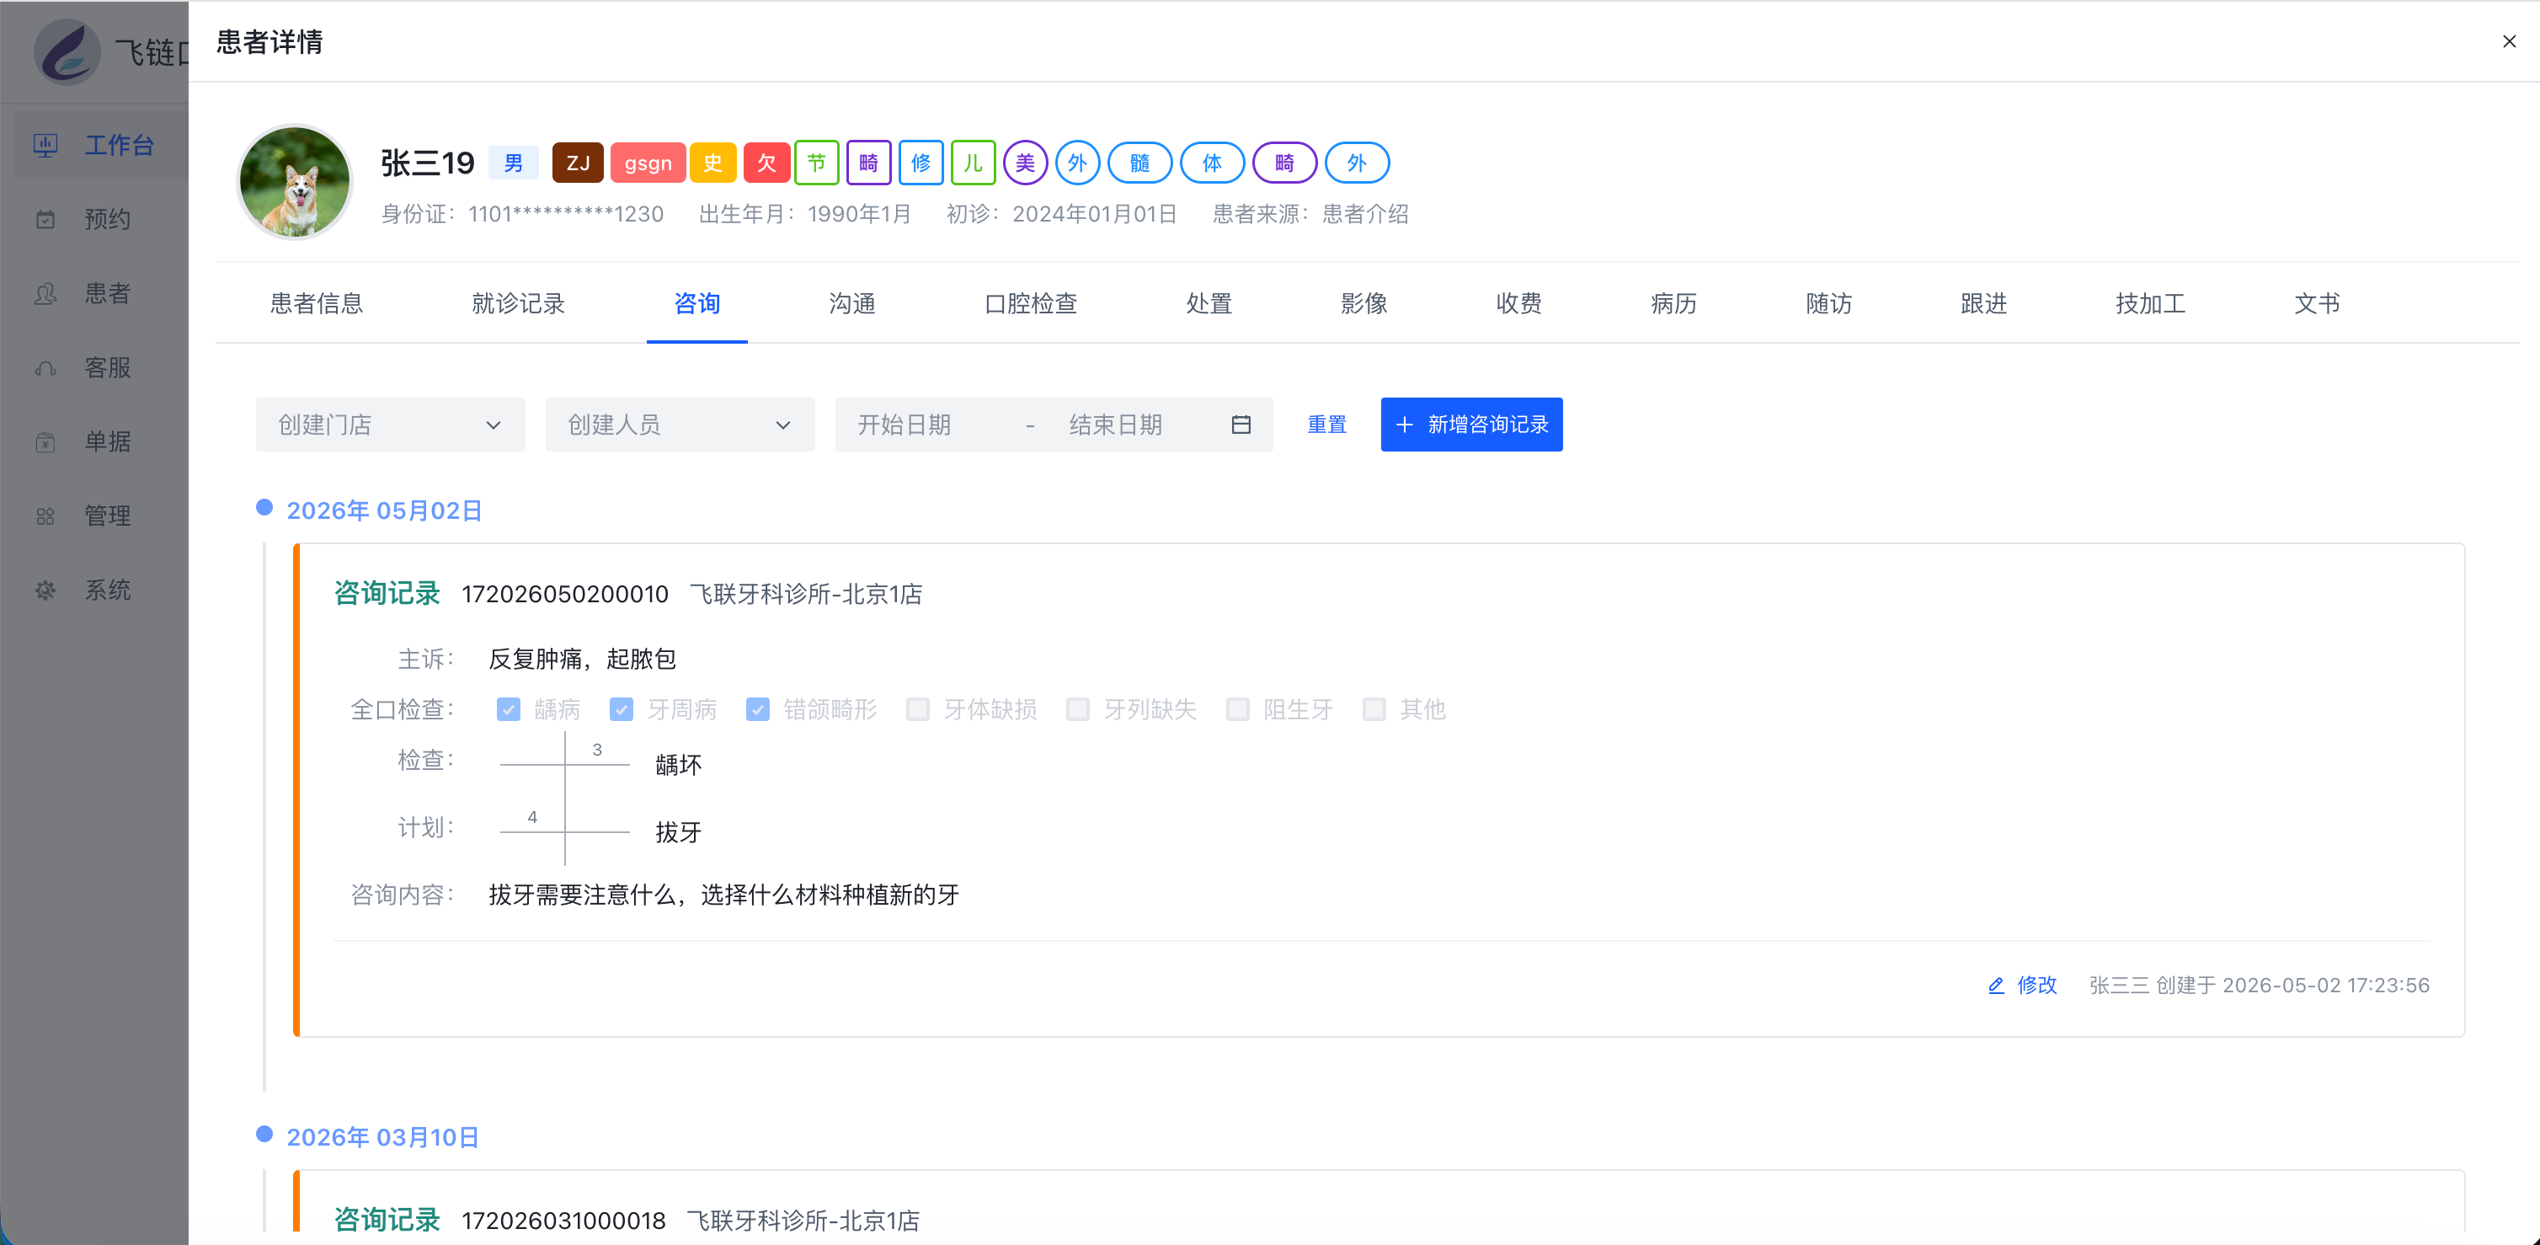Click the 单据 receipt icon in sidebar
Screen dimensions: 2540x1245
[45, 442]
